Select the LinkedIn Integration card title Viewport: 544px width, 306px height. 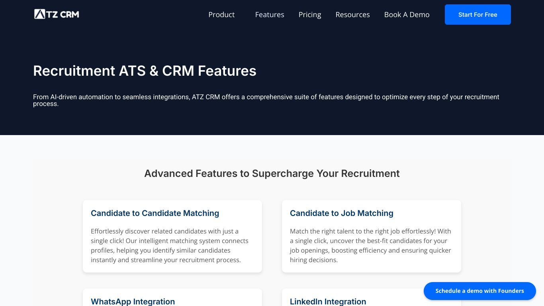click(328, 302)
